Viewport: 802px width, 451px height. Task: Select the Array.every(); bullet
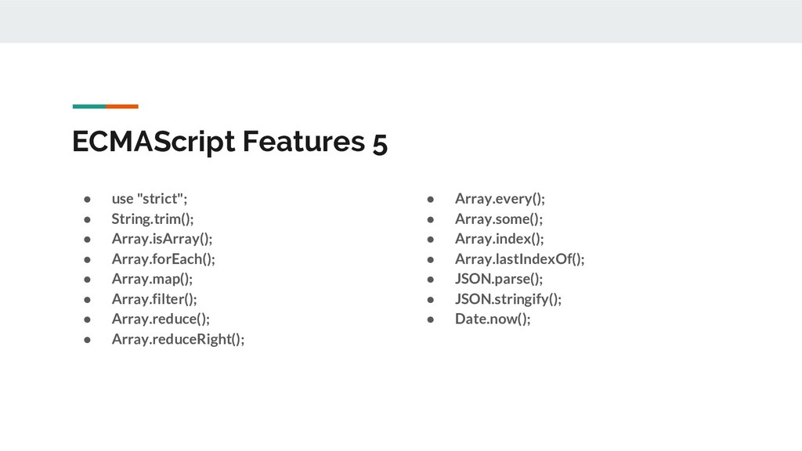pos(500,198)
